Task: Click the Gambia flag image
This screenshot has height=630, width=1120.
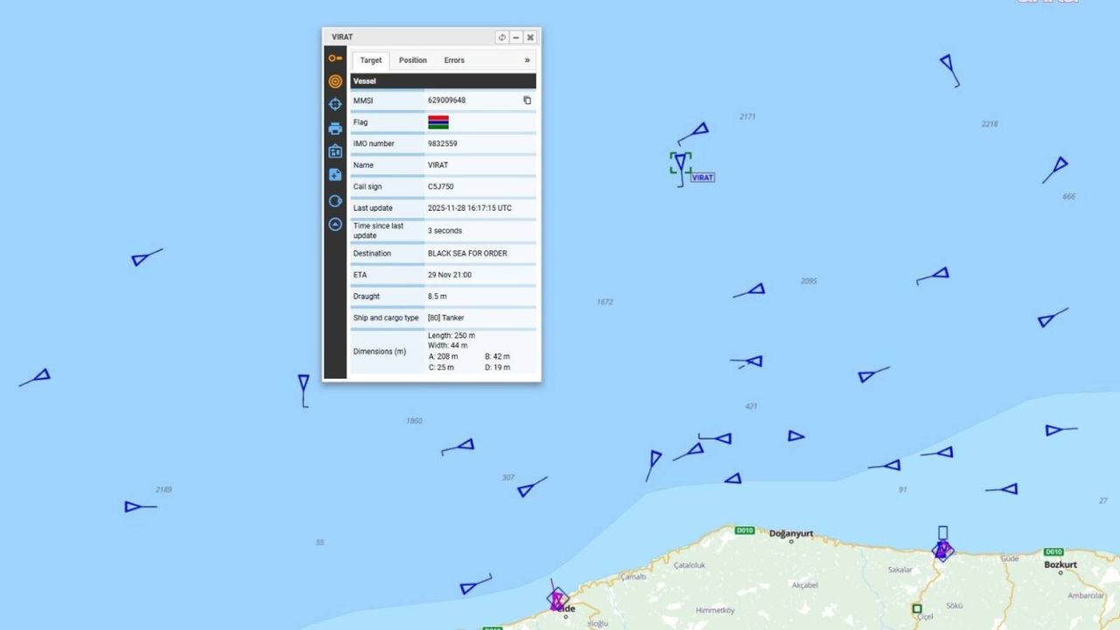Action: pos(438,122)
